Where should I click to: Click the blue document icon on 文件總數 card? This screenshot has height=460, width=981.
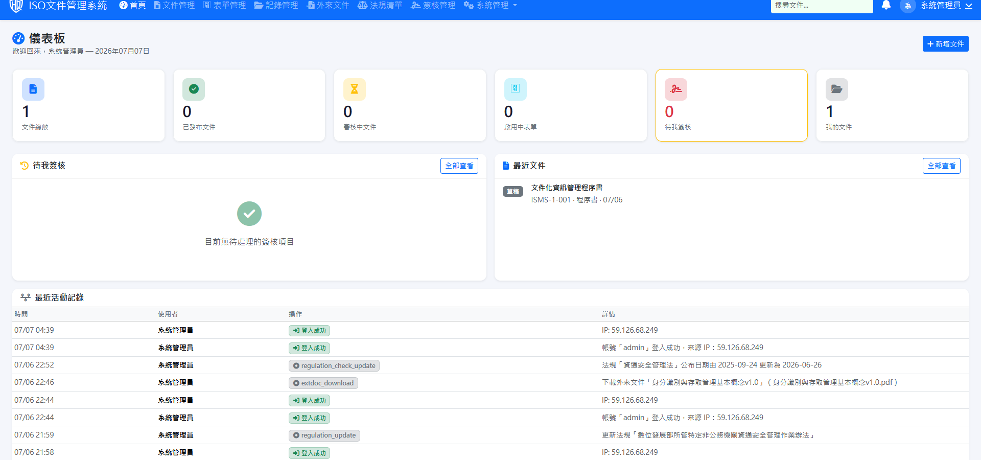point(33,89)
